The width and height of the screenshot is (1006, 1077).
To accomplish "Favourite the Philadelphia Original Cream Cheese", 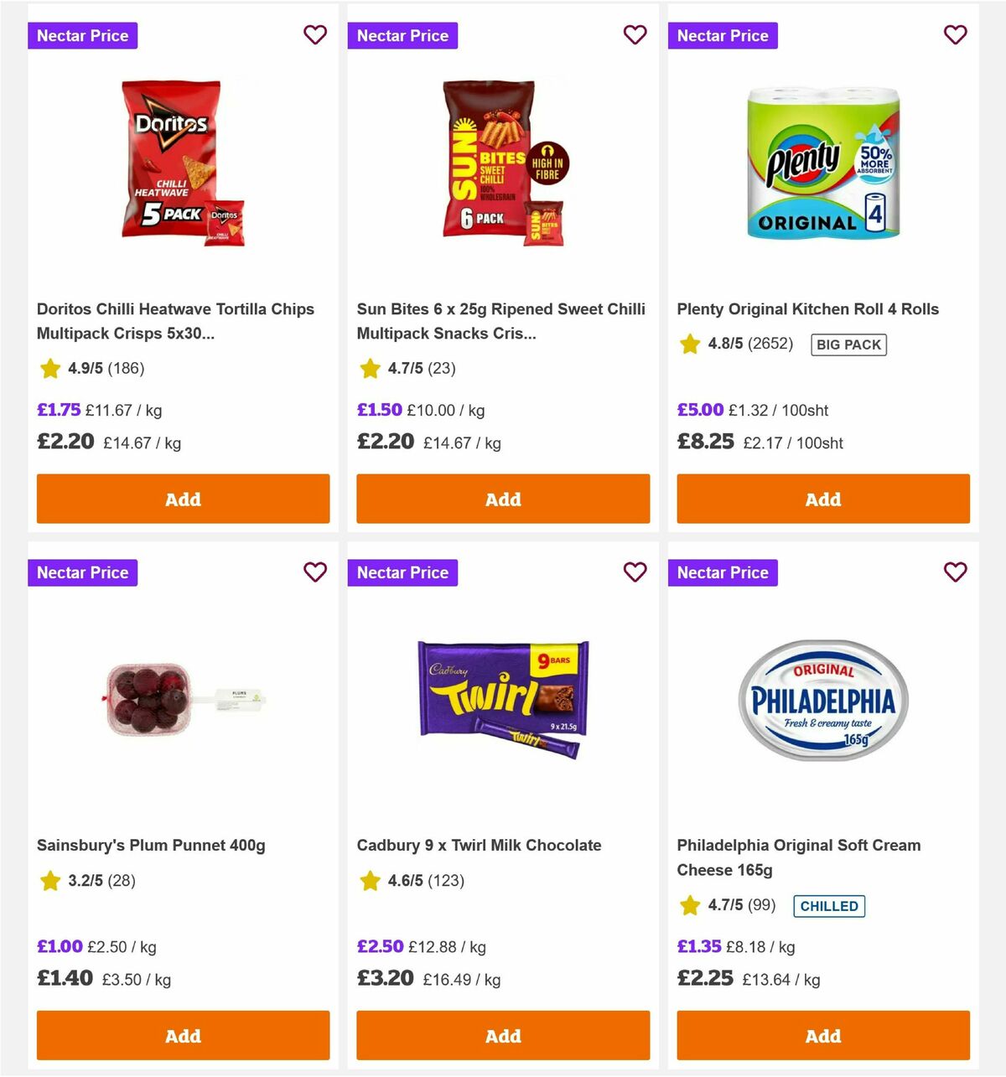I will (x=956, y=572).
